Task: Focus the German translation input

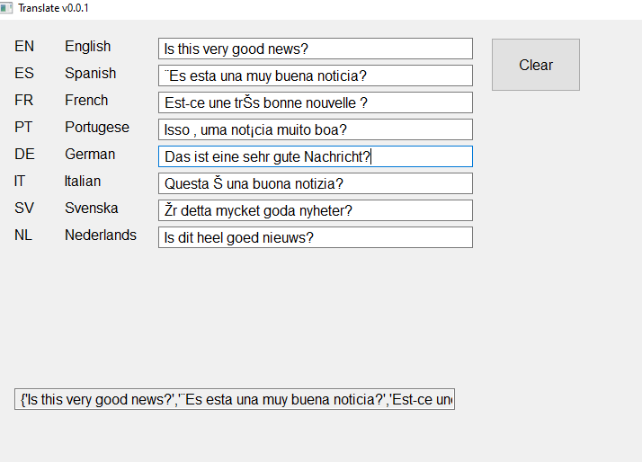Action: tap(315, 156)
